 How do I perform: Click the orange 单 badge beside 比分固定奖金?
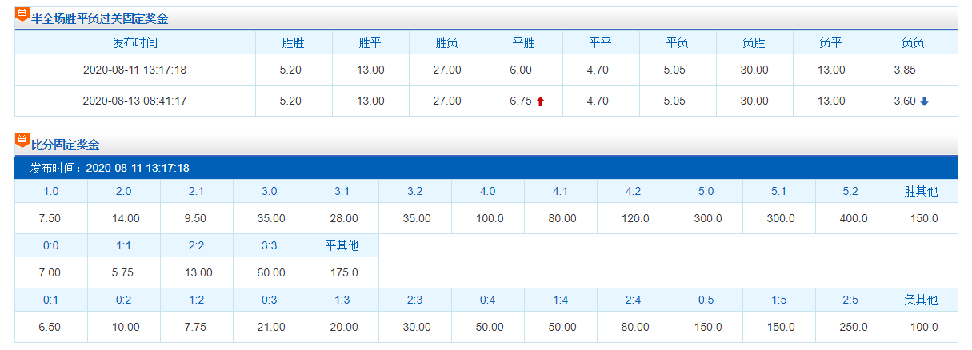22,141
